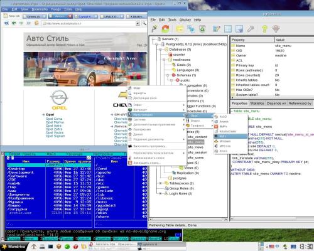Open the Opera address bar dropdown arrow

point(138,23)
